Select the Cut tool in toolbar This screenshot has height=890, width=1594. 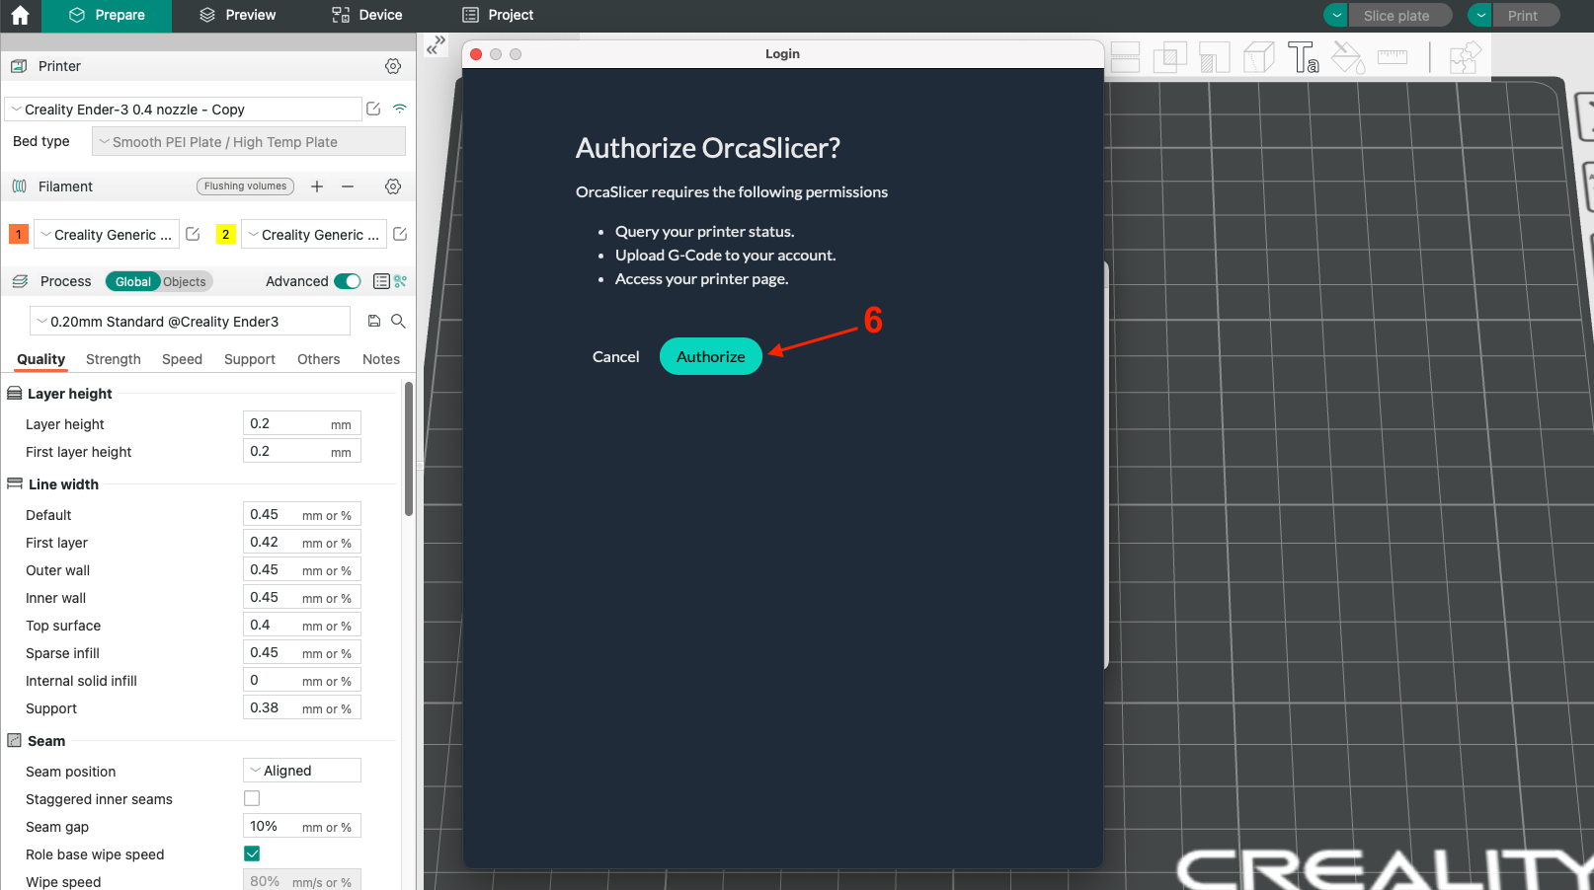[x=1125, y=57]
